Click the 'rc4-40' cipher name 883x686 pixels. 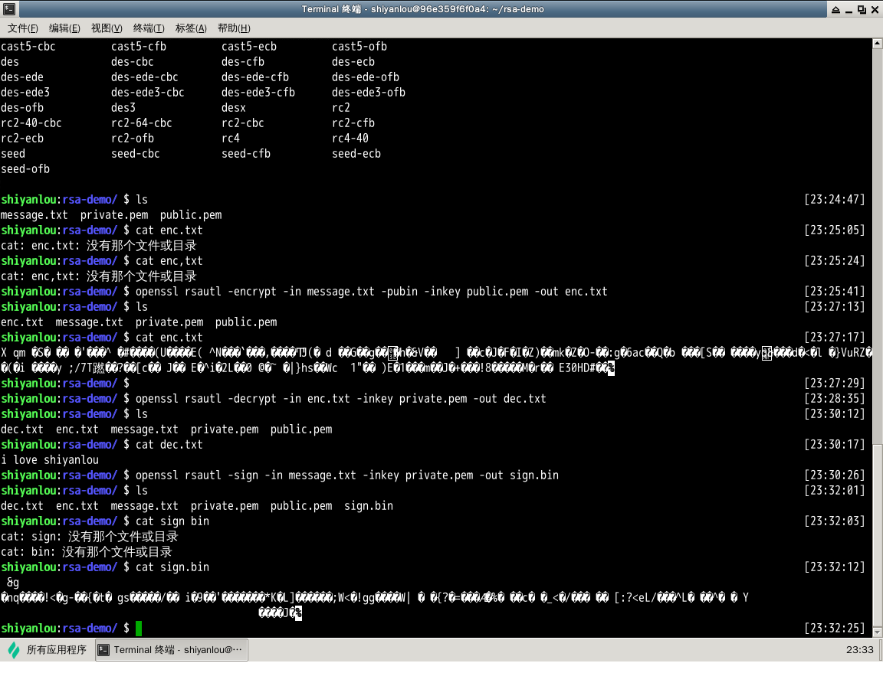click(x=350, y=139)
